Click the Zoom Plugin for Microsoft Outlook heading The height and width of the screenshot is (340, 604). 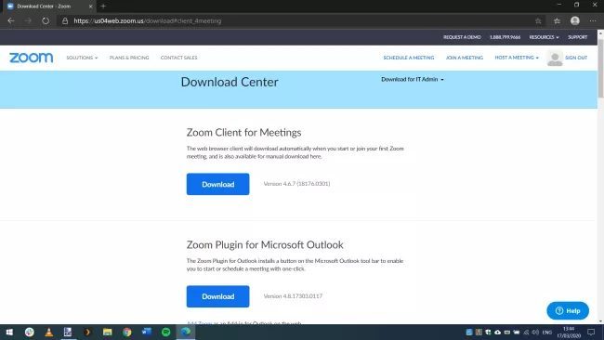tap(265, 245)
